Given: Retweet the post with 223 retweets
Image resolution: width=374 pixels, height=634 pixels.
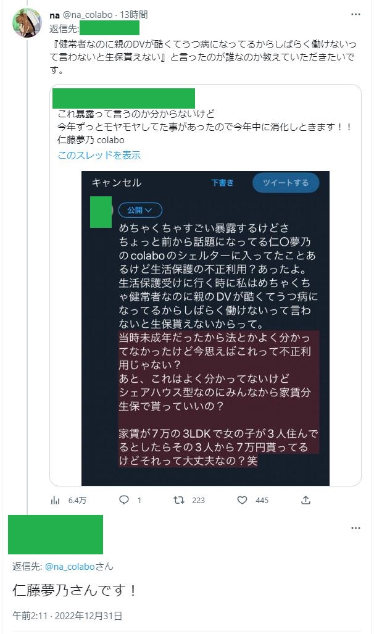Looking at the screenshot, I should coord(180,500).
